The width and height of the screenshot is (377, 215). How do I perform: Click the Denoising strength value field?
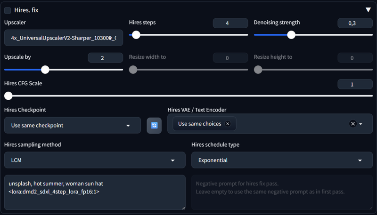355,23
